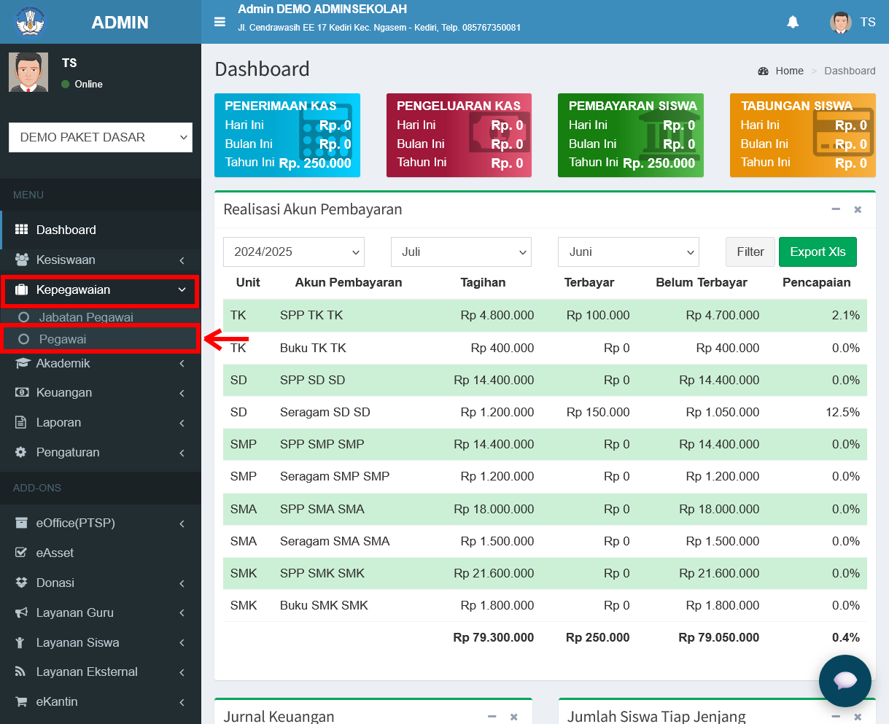Screen dimensions: 889x724
Task: Open the 2024/2025 year dropdown
Action: (x=294, y=252)
